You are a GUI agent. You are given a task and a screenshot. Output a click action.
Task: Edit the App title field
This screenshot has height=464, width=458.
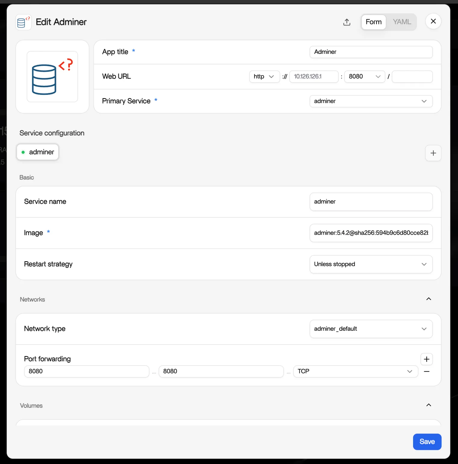click(x=371, y=52)
